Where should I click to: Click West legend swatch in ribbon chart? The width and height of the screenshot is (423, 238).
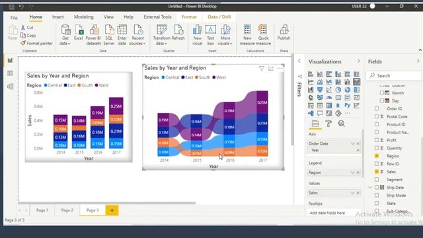[x=214, y=77]
